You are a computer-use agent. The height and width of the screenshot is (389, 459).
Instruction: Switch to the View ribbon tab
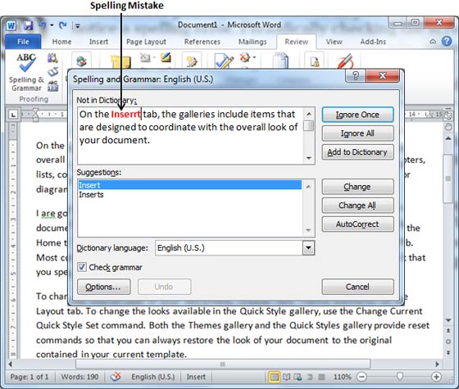(334, 42)
